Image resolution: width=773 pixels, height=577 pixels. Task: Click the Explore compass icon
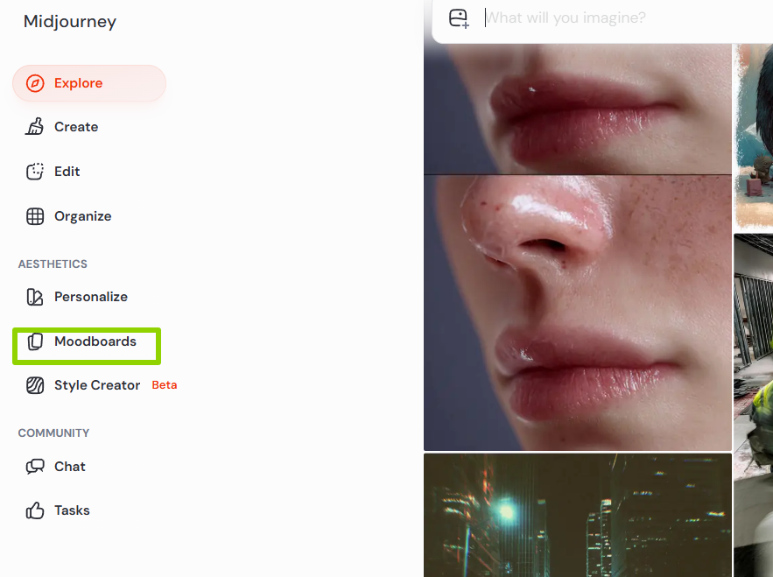point(35,83)
